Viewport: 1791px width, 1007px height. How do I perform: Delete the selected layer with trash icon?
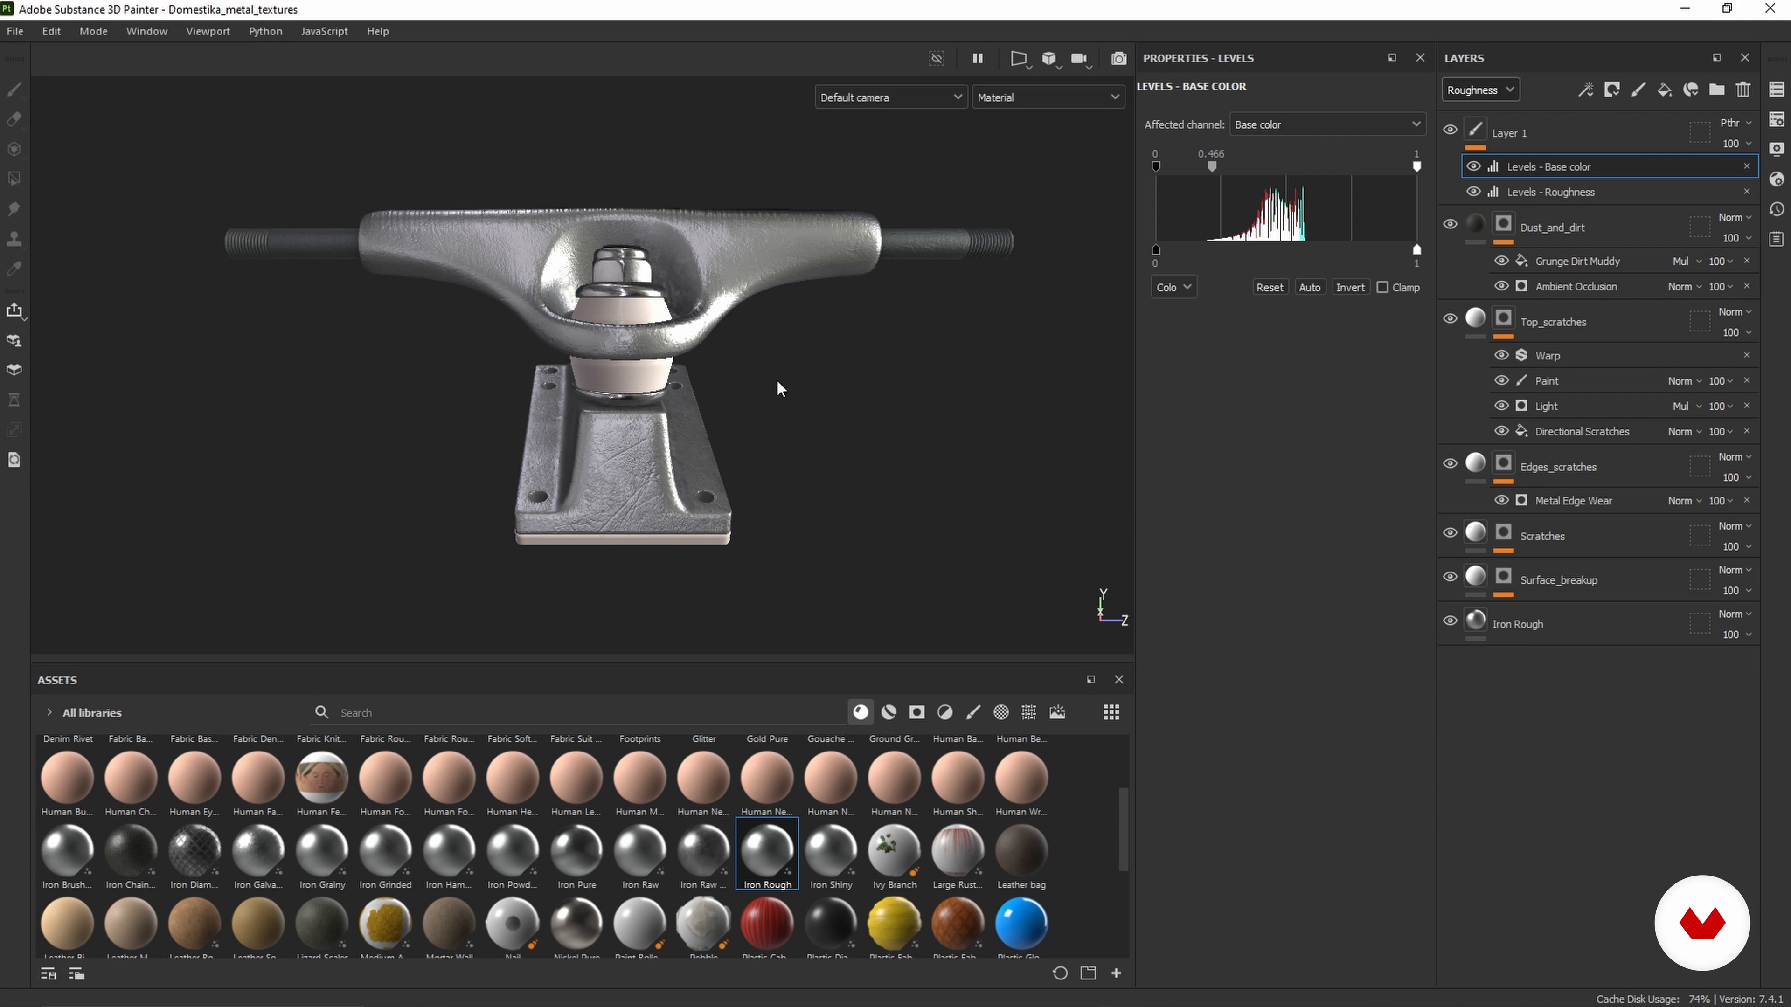[1743, 90]
